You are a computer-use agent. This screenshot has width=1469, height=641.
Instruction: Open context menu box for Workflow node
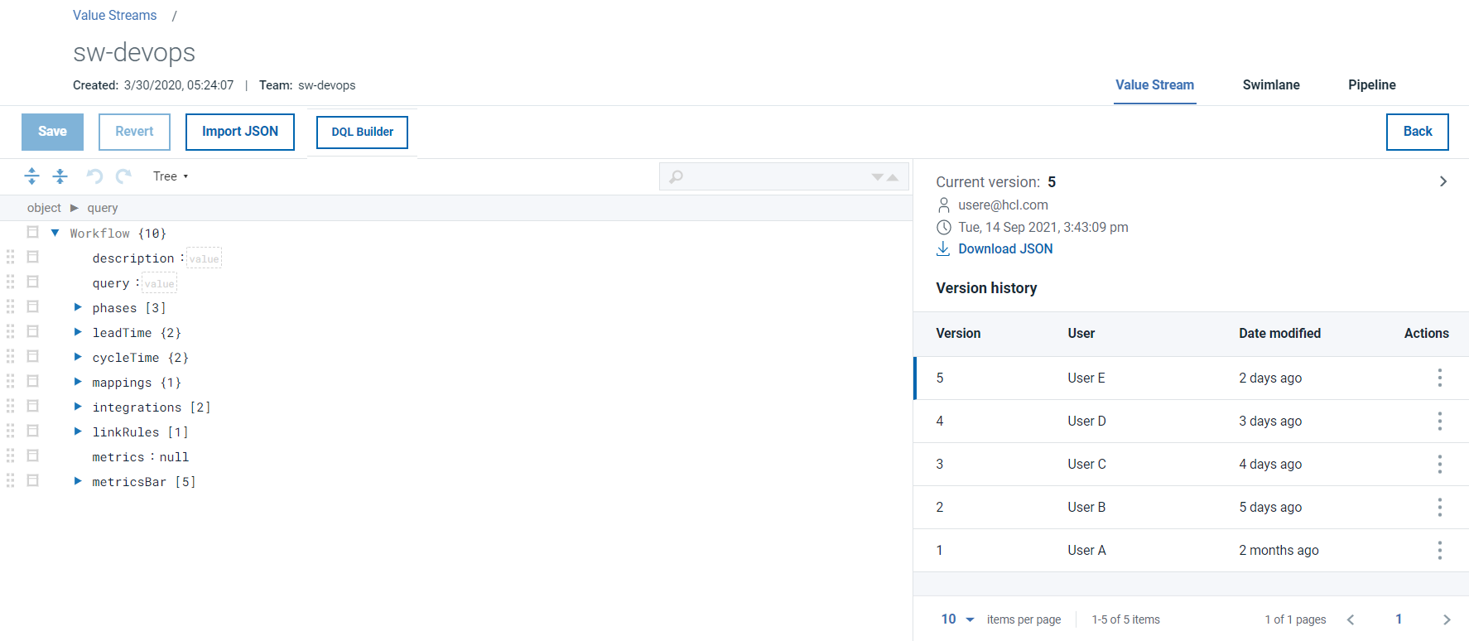(33, 232)
